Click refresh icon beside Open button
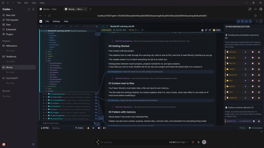 tap(206, 30)
